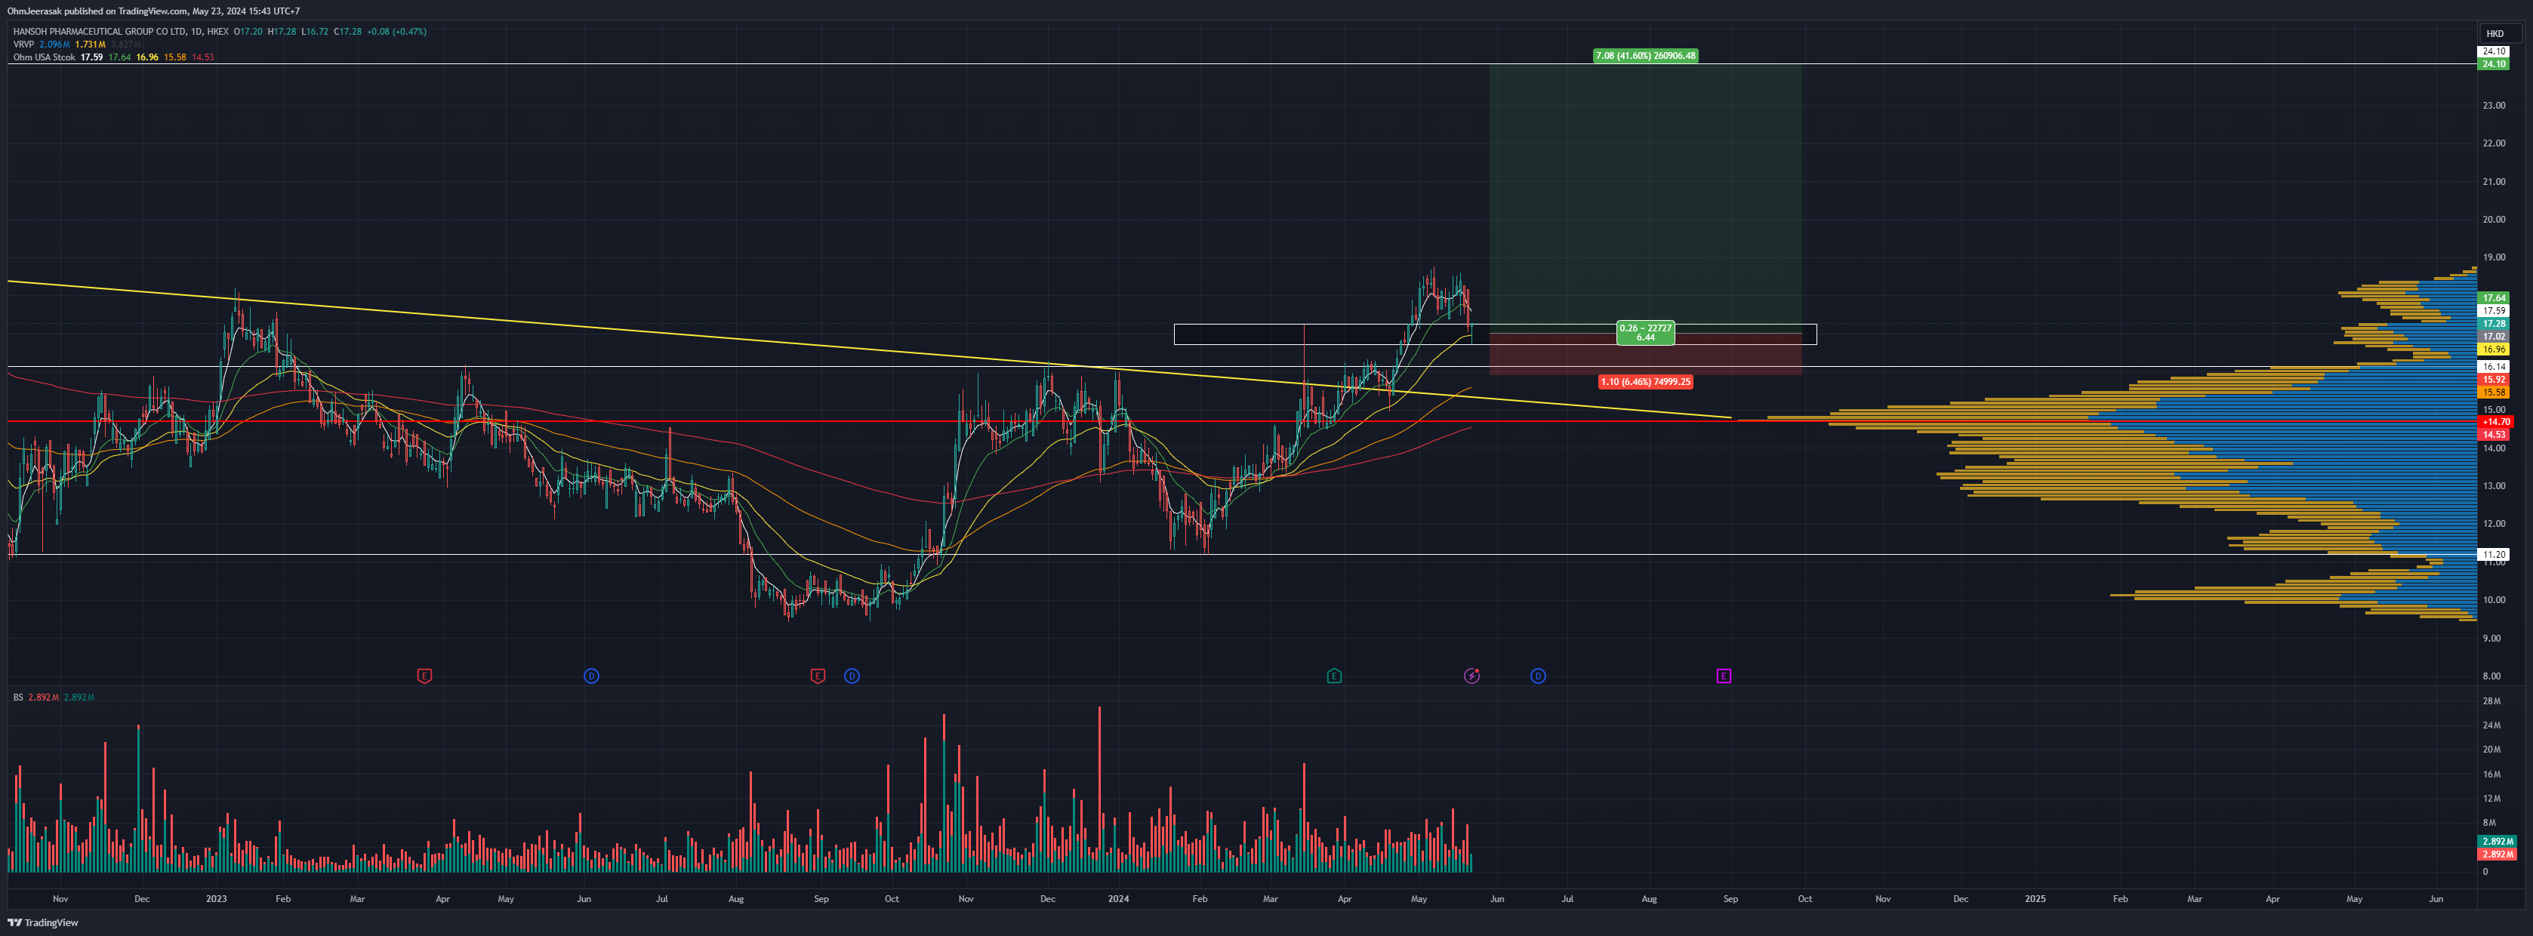Click the green 2.892M volume axis label
The width and height of the screenshot is (2533, 936).
coord(2497,842)
